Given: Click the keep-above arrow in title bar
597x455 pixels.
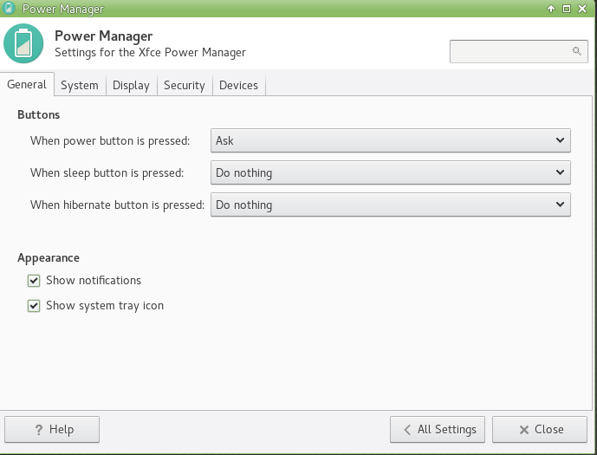Looking at the screenshot, I should [550, 10].
